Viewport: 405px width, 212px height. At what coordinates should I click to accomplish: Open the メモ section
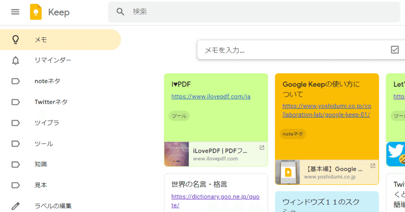60,40
